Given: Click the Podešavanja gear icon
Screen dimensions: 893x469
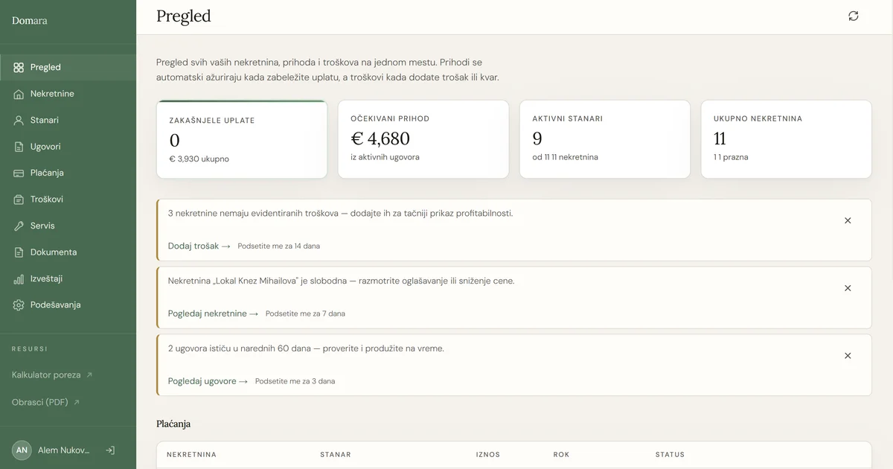Looking at the screenshot, I should point(19,305).
